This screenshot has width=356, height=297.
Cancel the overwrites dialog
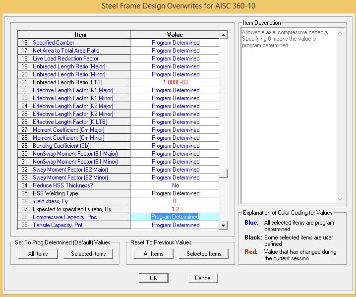(203, 278)
